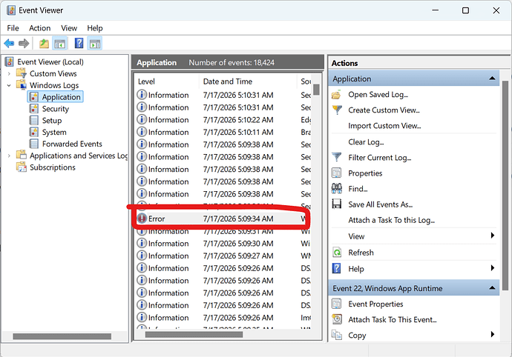Image resolution: width=512 pixels, height=357 pixels.
Task: Collapse the Application actions section
Action: 492,79
